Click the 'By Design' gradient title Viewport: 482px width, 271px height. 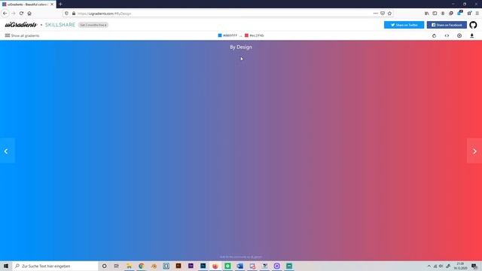pyautogui.click(x=241, y=47)
